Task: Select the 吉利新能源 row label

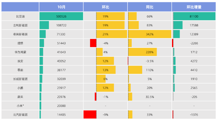Action: (x=20, y=25)
